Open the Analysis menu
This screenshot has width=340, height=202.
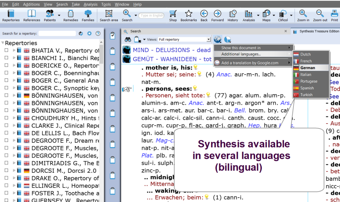(x=90, y=4)
